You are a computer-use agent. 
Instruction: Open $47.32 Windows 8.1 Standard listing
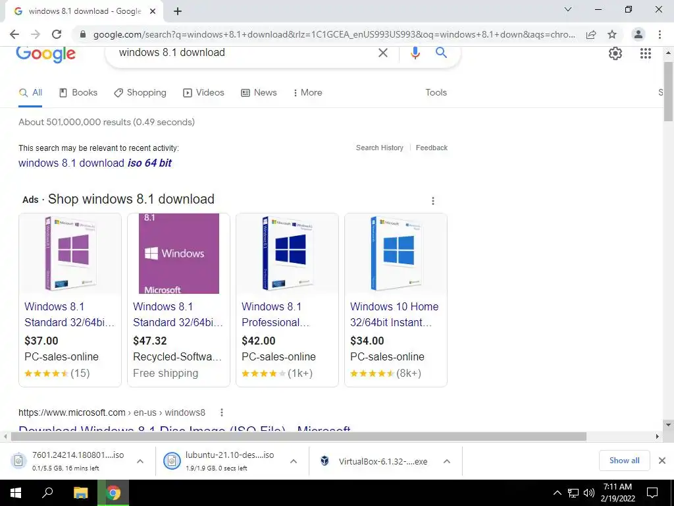pyautogui.click(x=178, y=314)
